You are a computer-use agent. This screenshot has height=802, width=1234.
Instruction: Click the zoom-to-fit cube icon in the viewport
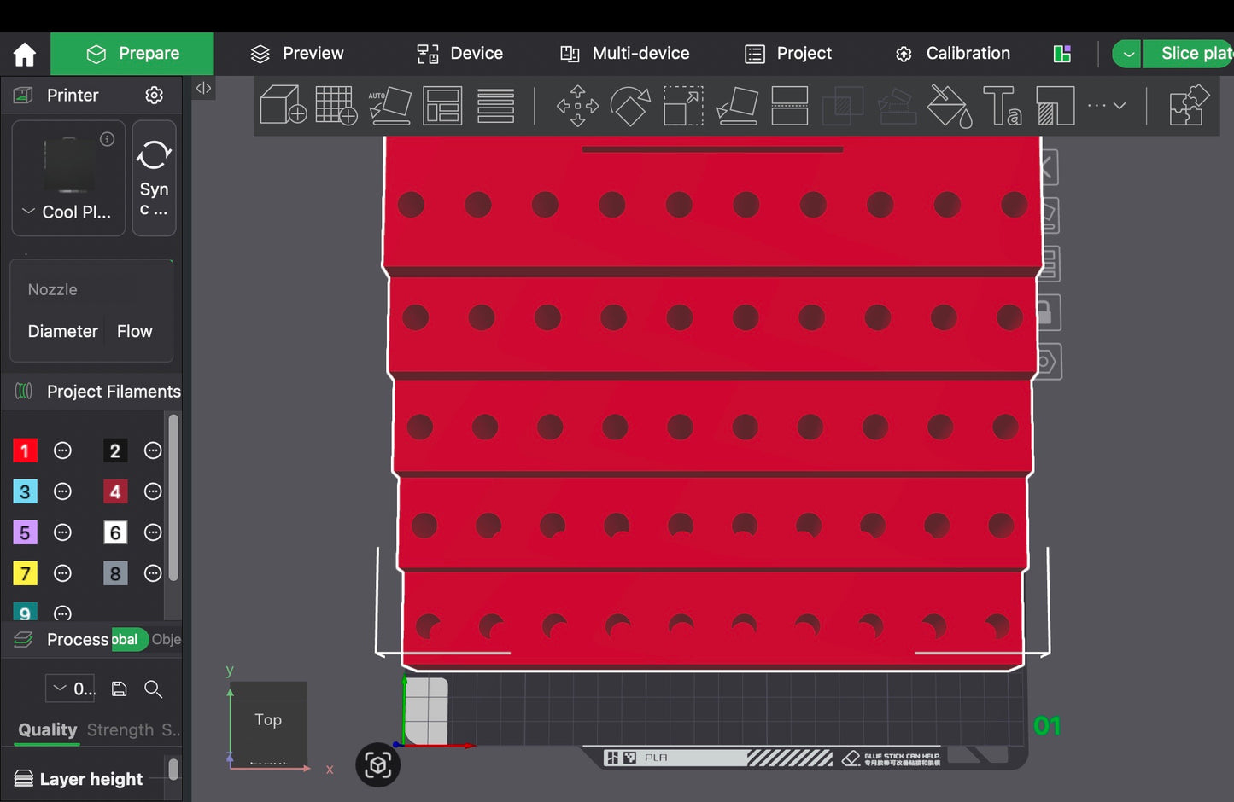click(377, 764)
